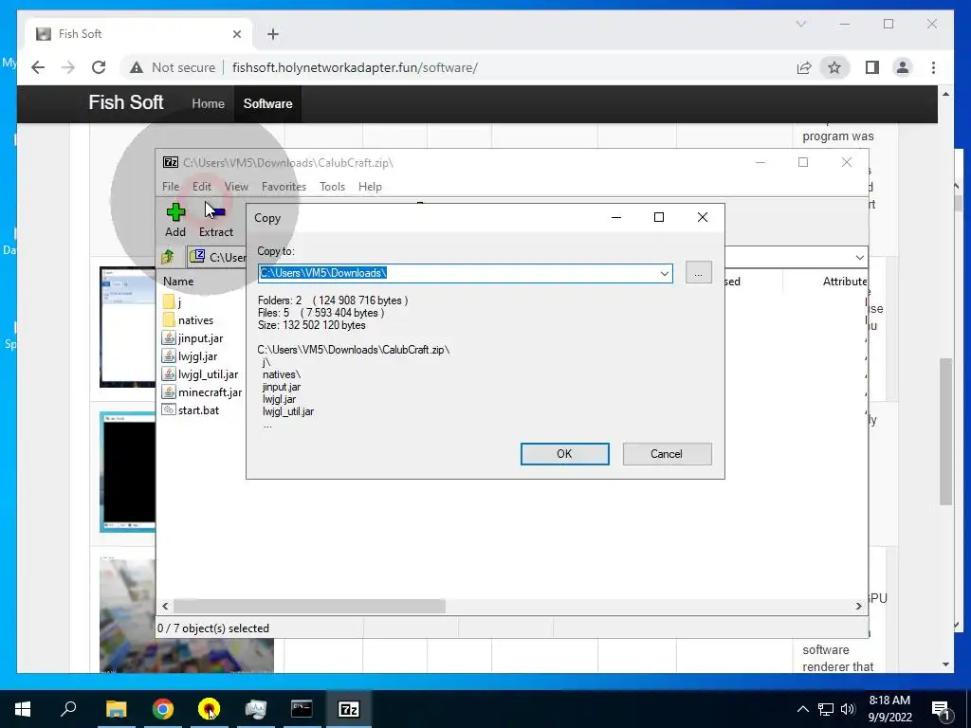
Task: Toggle Chrome side panel icon
Action: coord(872,67)
